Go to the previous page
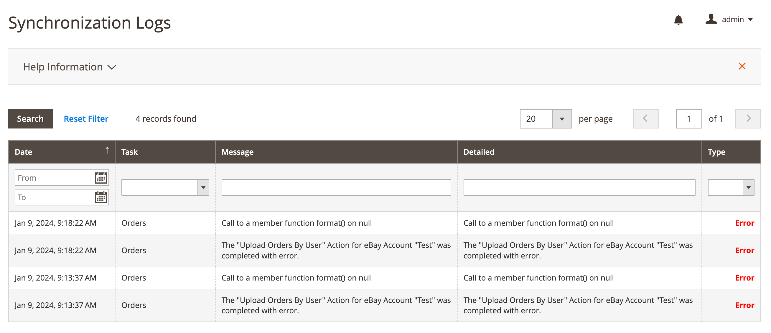The image size is (771, 333). coord(645,119)
